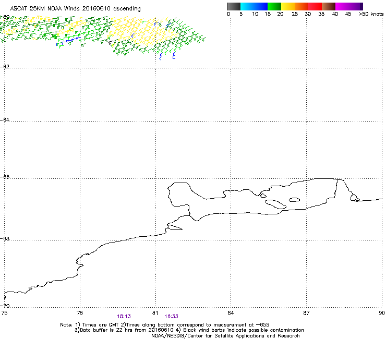This screenshot has height=339, width=386.
Task: Pick the cyan-to-blue 5-15 knots legend segment
Action: coord(254,6)
